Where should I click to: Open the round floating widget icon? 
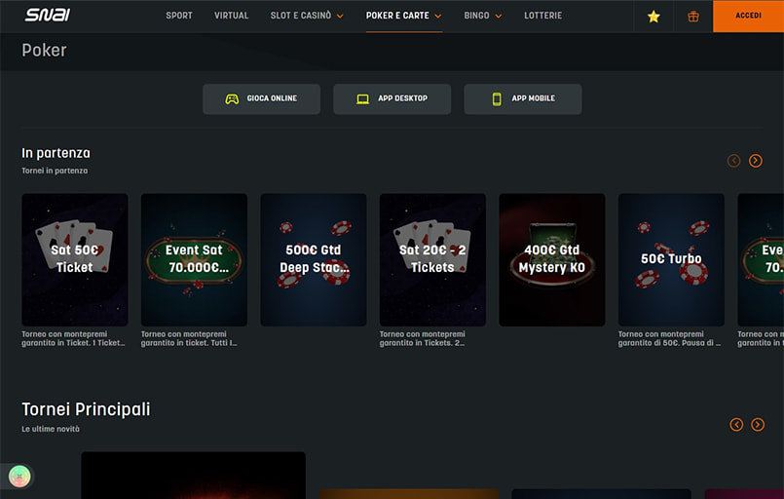pyautogui.click(x=19, y=476)
